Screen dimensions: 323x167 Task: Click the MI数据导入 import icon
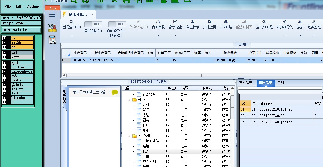284,22
